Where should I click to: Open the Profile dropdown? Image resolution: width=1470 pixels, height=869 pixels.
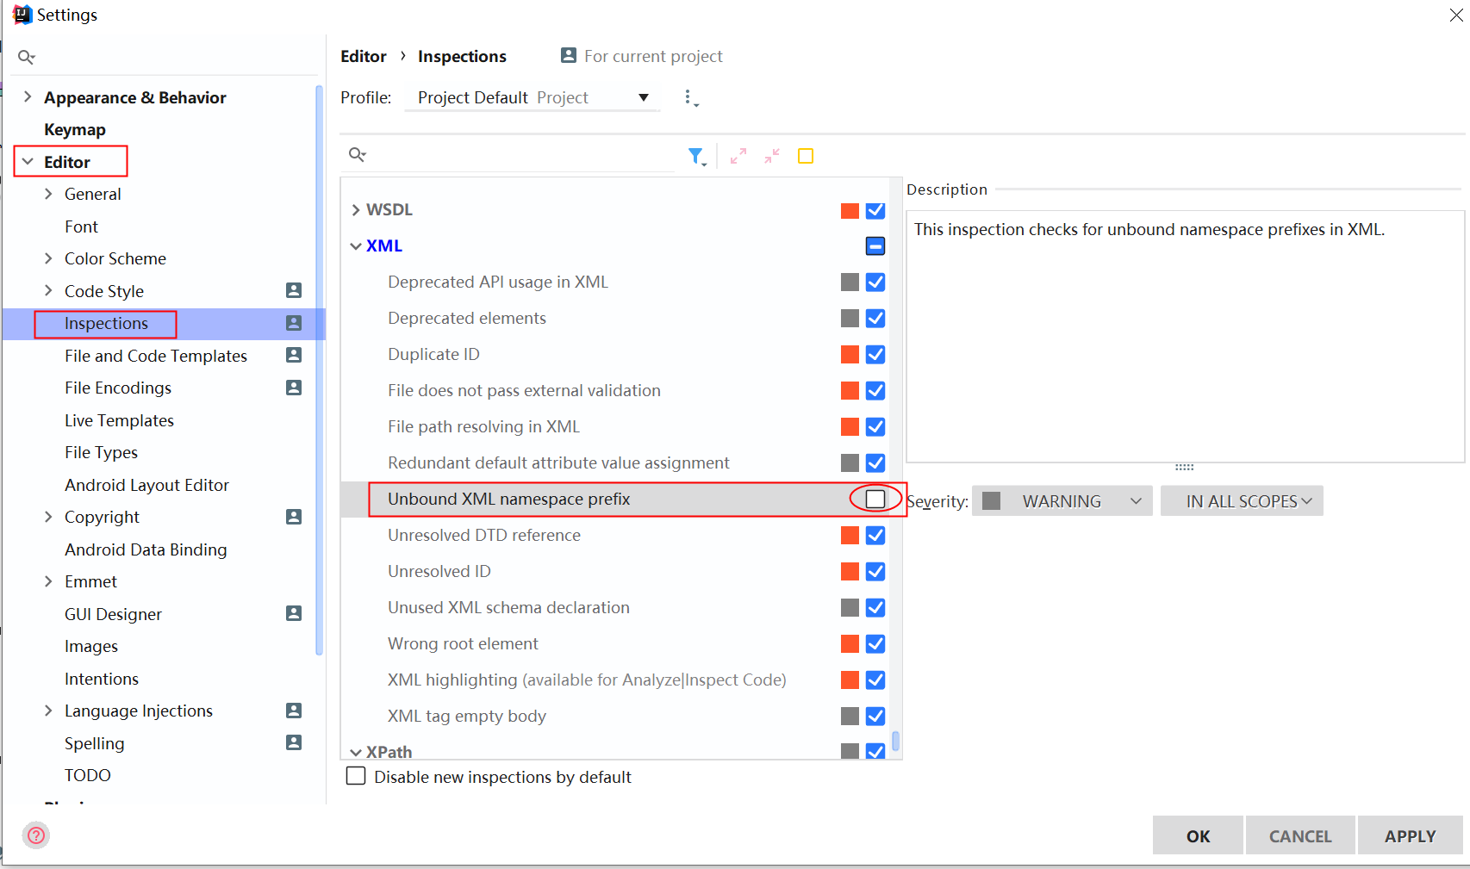pyautogui.click(x=533, y=97)
